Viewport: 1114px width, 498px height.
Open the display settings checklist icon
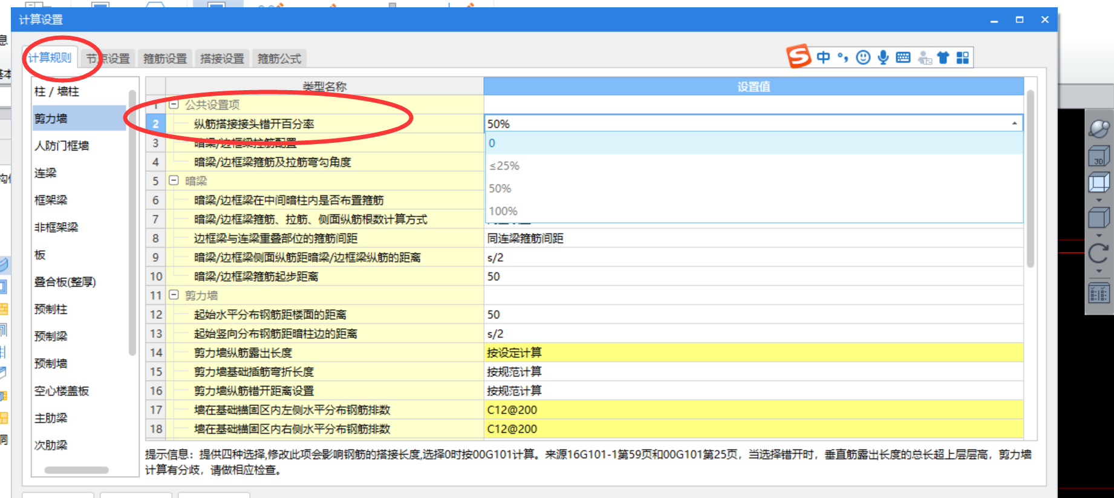point(1099,293)
